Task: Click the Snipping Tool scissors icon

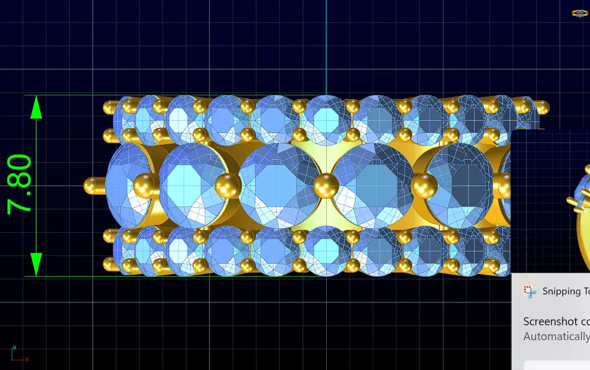Action: [x=530, y=291]
